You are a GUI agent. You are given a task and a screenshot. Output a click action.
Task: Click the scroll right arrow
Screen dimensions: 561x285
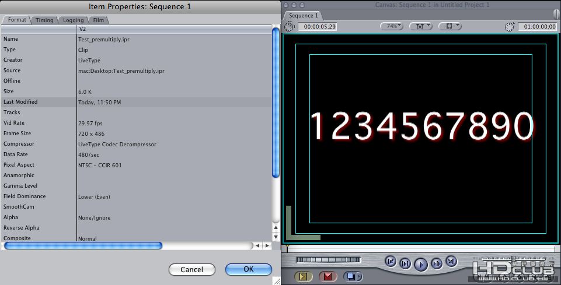[x=267, y=245]
